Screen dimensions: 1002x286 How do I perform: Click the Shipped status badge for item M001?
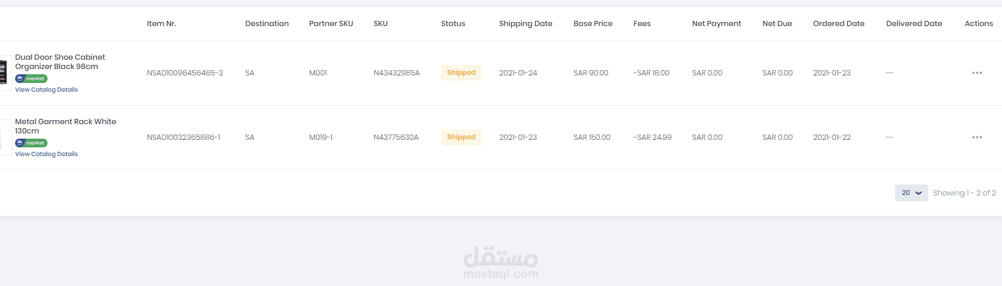pyautogui.click(x=461, y=73)
